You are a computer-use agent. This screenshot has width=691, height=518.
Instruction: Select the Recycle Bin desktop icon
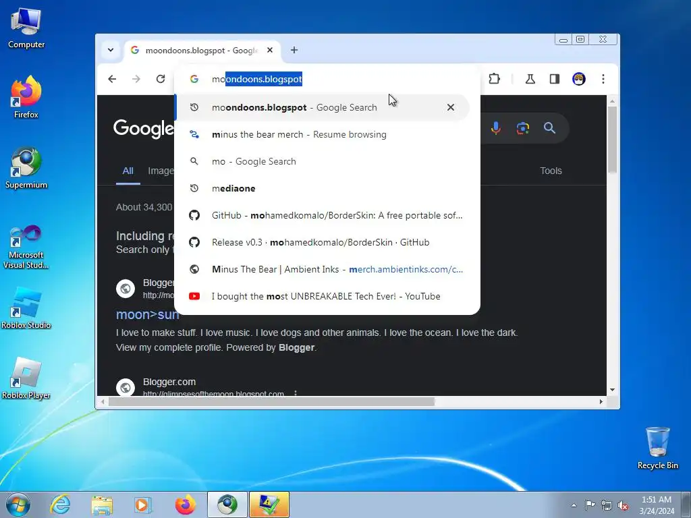(x=657, y=448)
